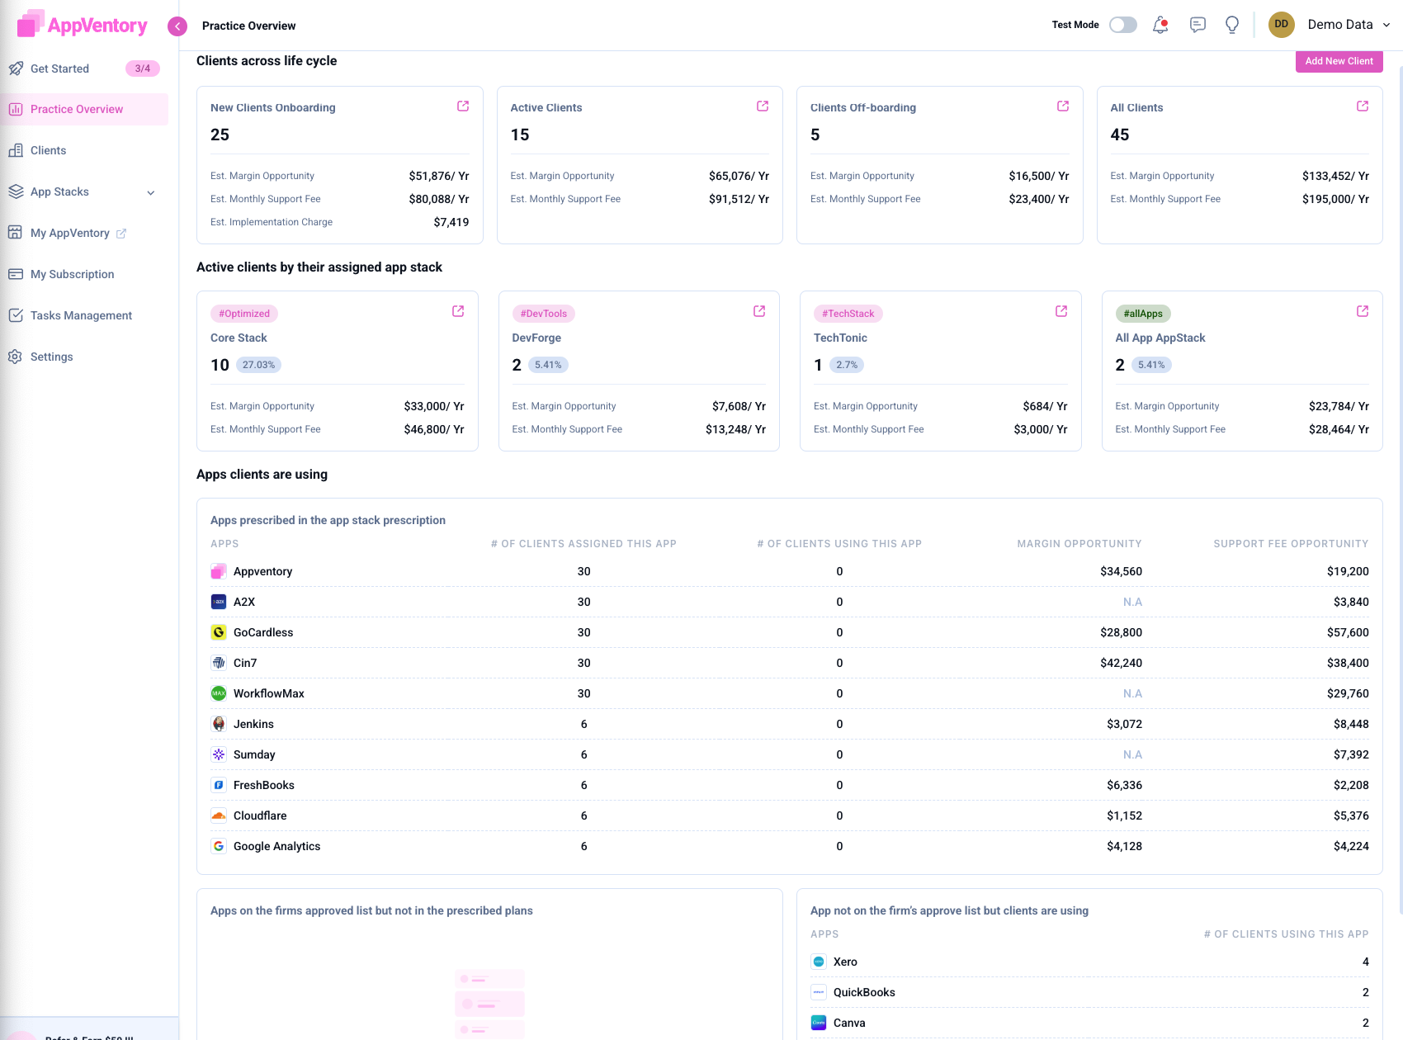Open TechTonic card link icon
The width and height of the screenshot is (1403, 1040).
coord(1061,311)
